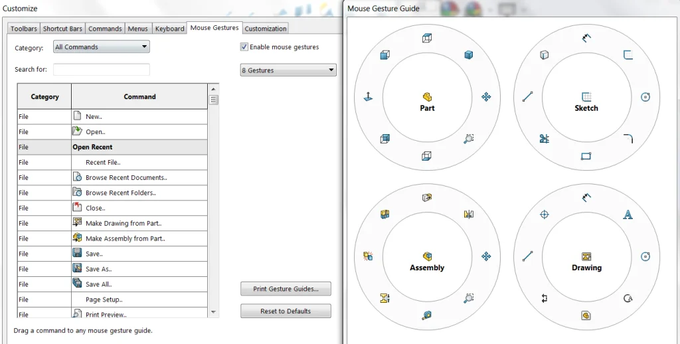Select the Line icon in the Drawing guide

(x=527, y=256)
